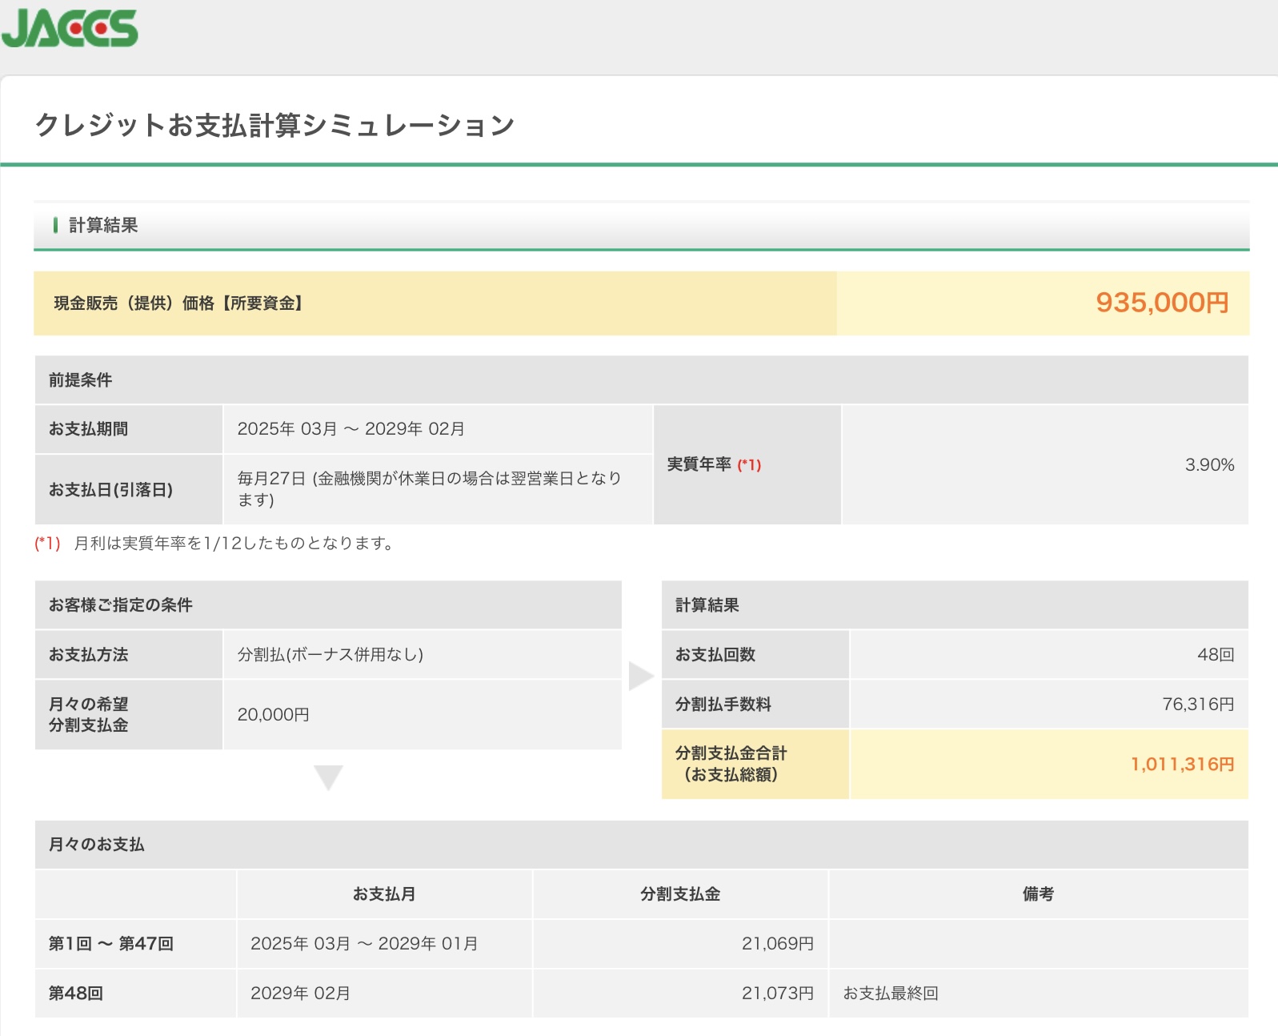Image resolution: width=1278 pixels, height=1036 pixels.
Task: Click the 分割支払金 column header
Action: (x=680, y=894)
